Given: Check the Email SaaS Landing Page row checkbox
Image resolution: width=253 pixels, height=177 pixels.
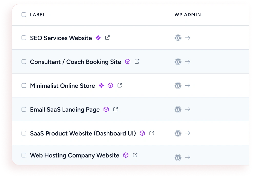Looking at the screenshot, I should coord(24,110).
